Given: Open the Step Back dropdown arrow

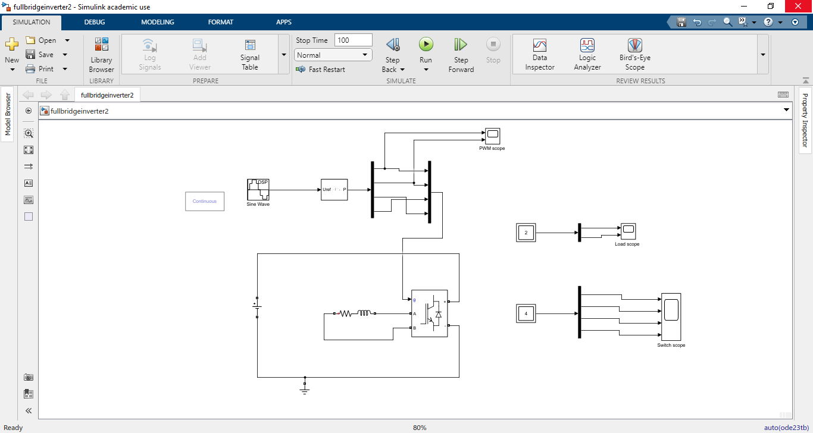Looking at the screenshot, I should coord(402,70).
